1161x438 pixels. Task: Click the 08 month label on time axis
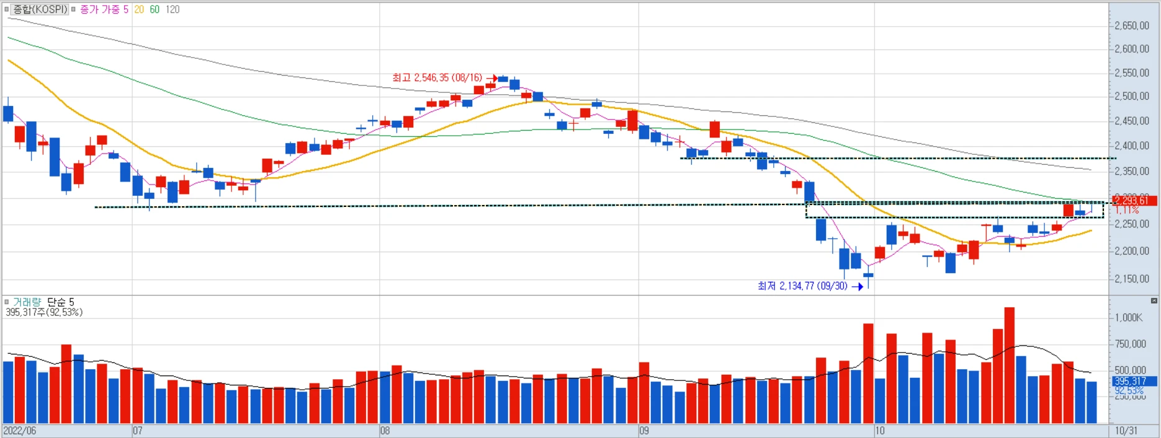[385, 431]
